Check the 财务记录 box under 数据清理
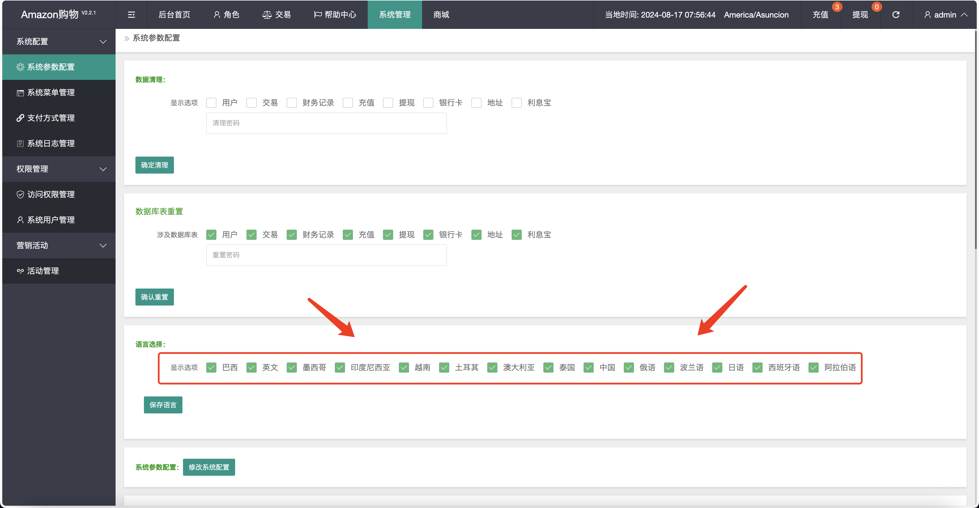The image size is (979, 508). [291, 103]
